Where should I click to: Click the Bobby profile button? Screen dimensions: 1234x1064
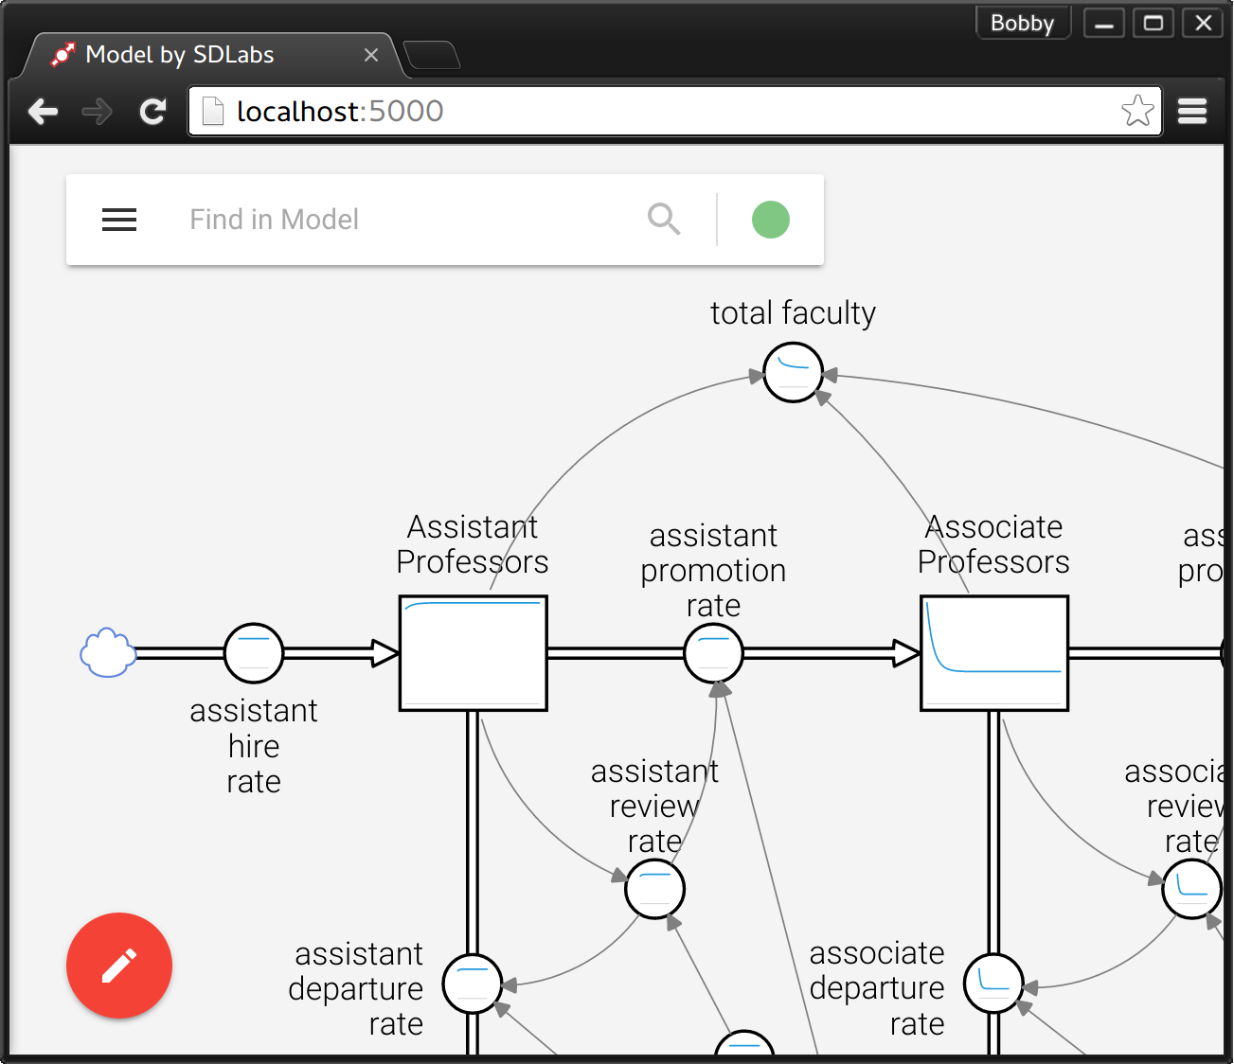point(1023,23)
